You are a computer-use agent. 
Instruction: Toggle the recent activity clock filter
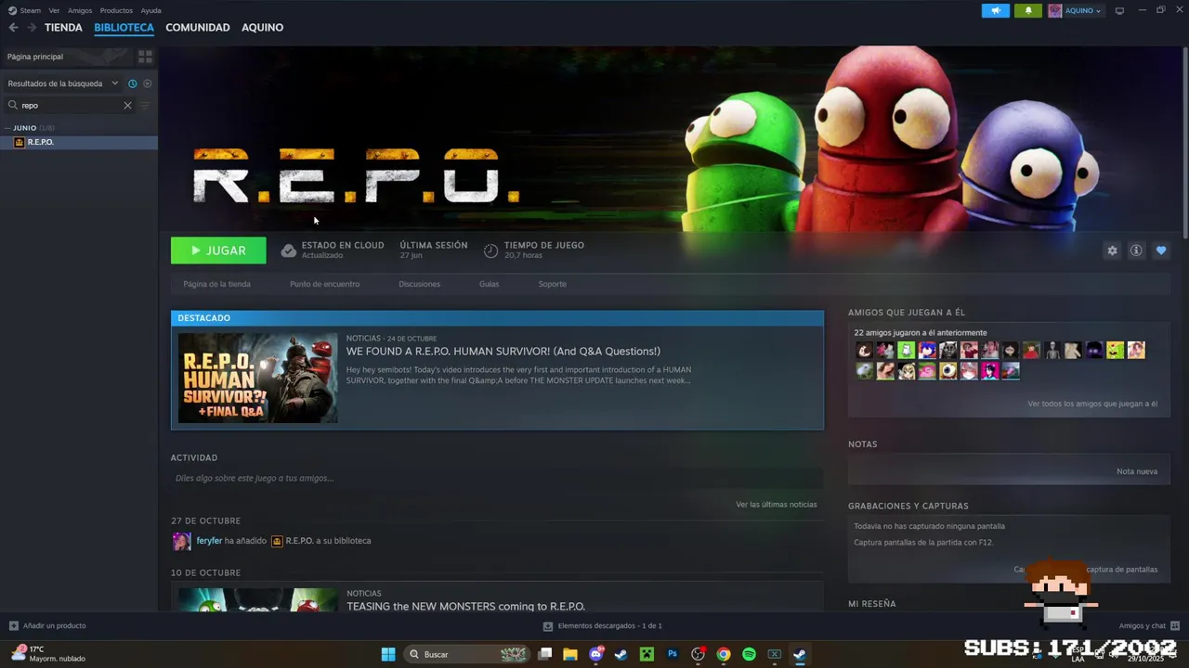133,83
